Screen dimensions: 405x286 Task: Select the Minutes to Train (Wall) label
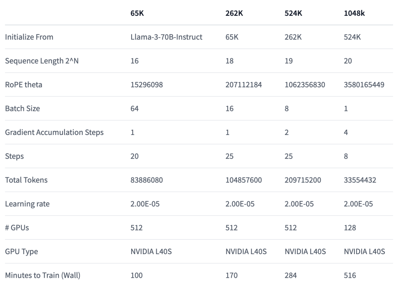[43, 276]
